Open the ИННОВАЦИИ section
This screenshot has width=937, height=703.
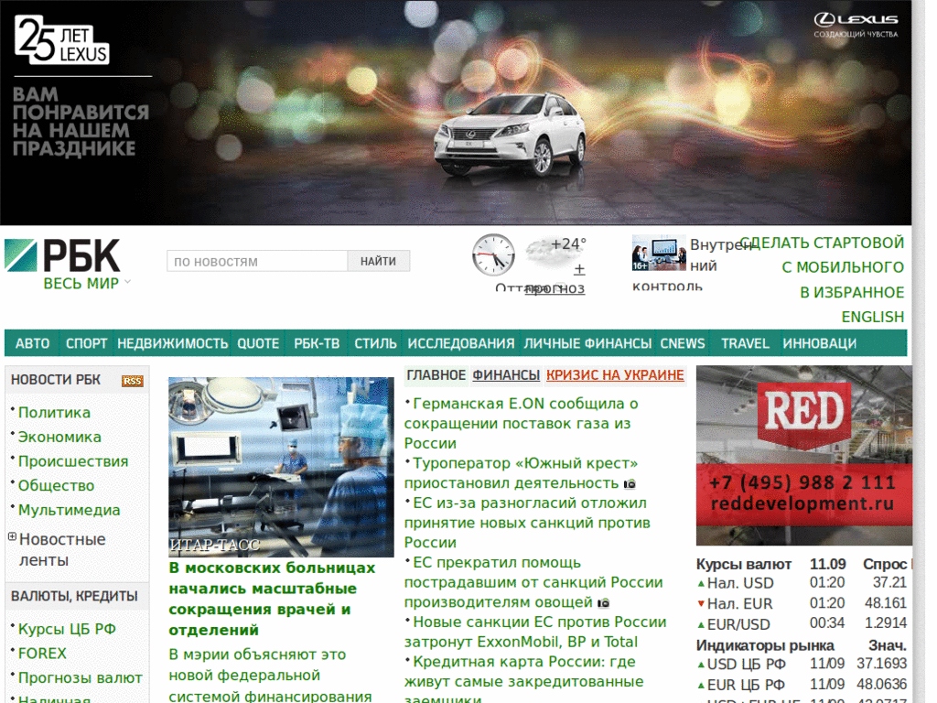[819, 344]
